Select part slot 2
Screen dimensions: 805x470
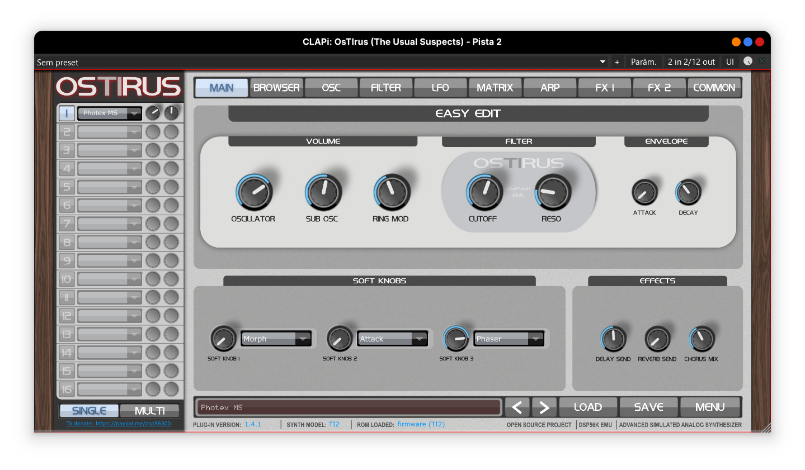[x=67, y=132]
